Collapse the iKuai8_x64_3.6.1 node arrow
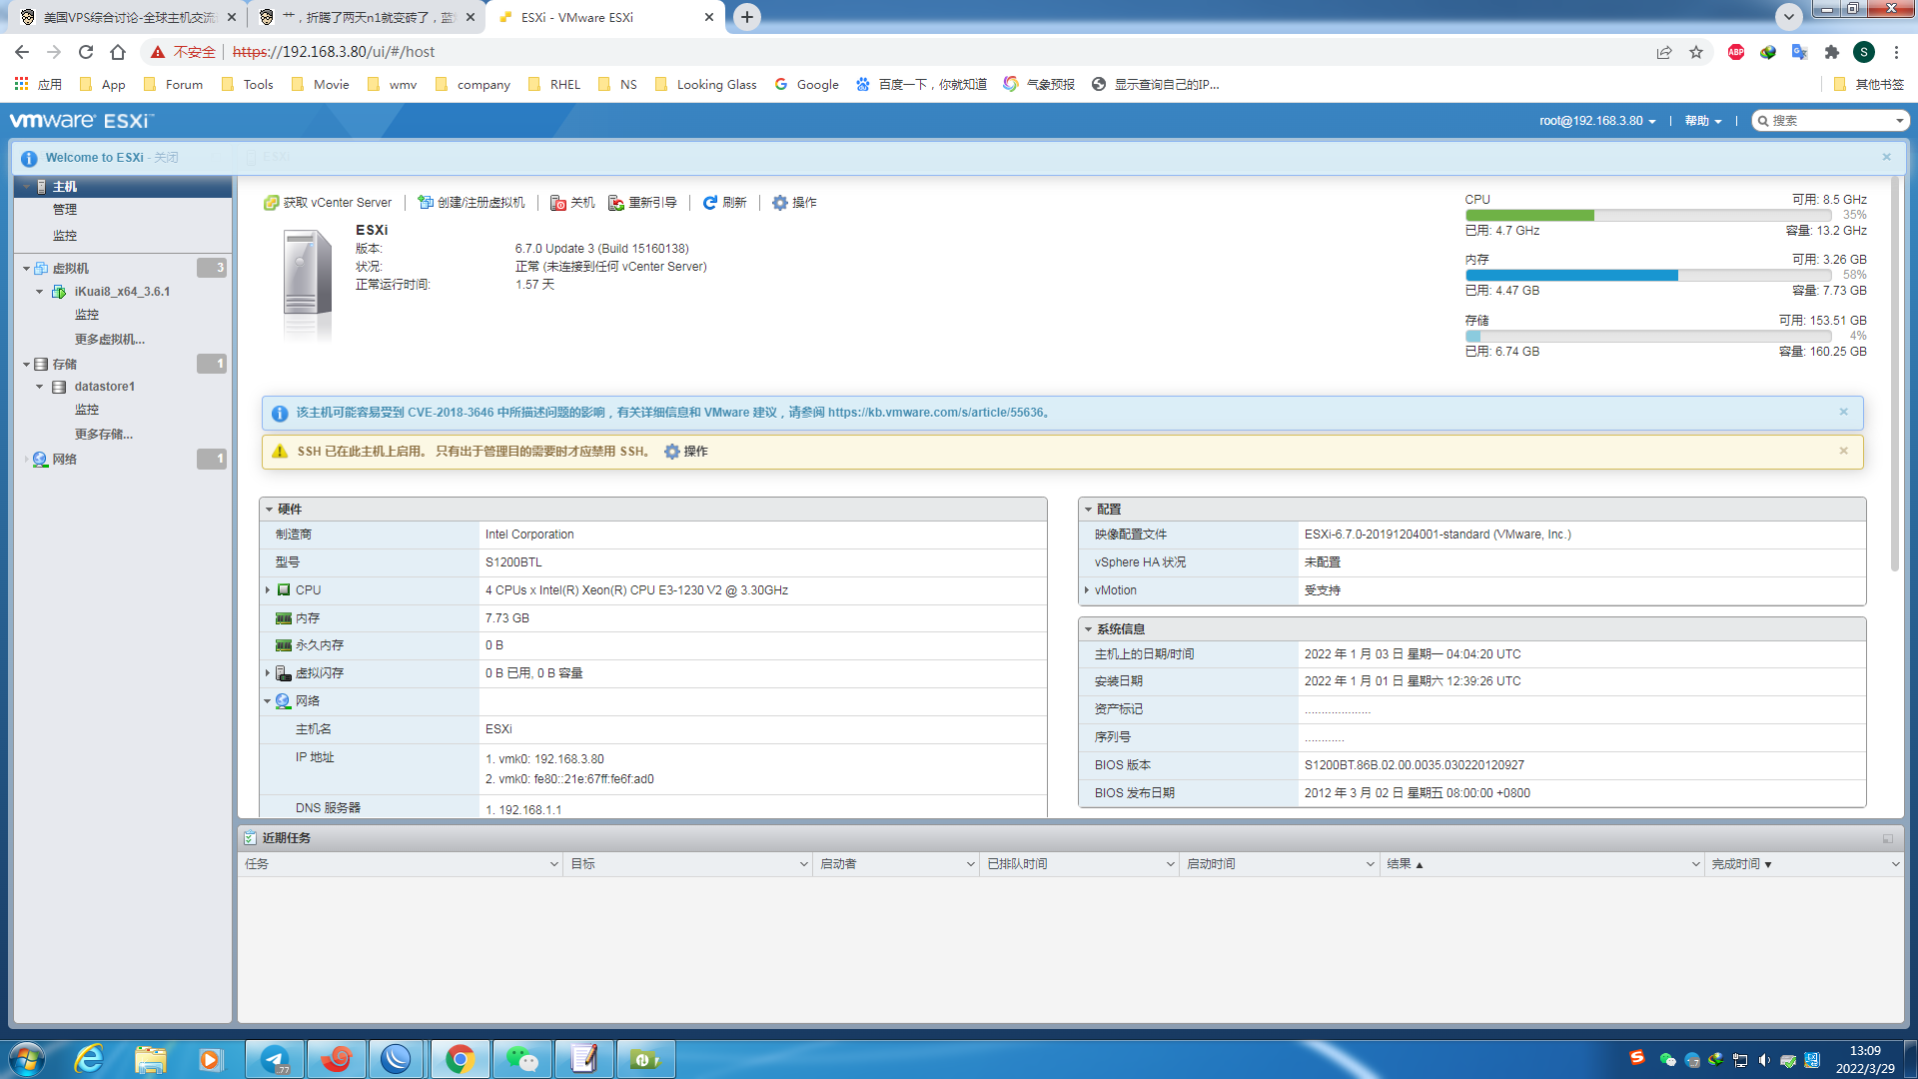 click(39, 292)
